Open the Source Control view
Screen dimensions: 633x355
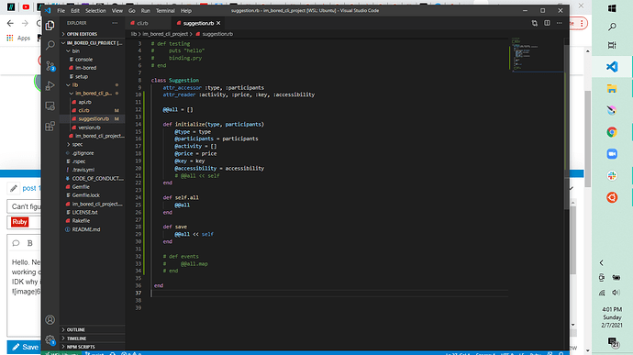pyautogui.click(x=50, y=65)
